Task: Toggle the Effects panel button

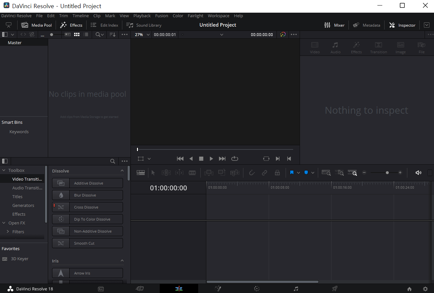Action: pyautogui.click(x=71, y=25)
